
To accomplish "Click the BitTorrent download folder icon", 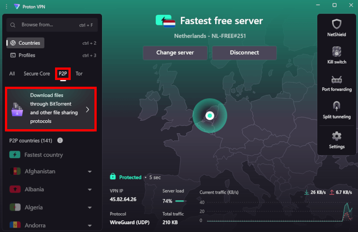I will [17, 110].
